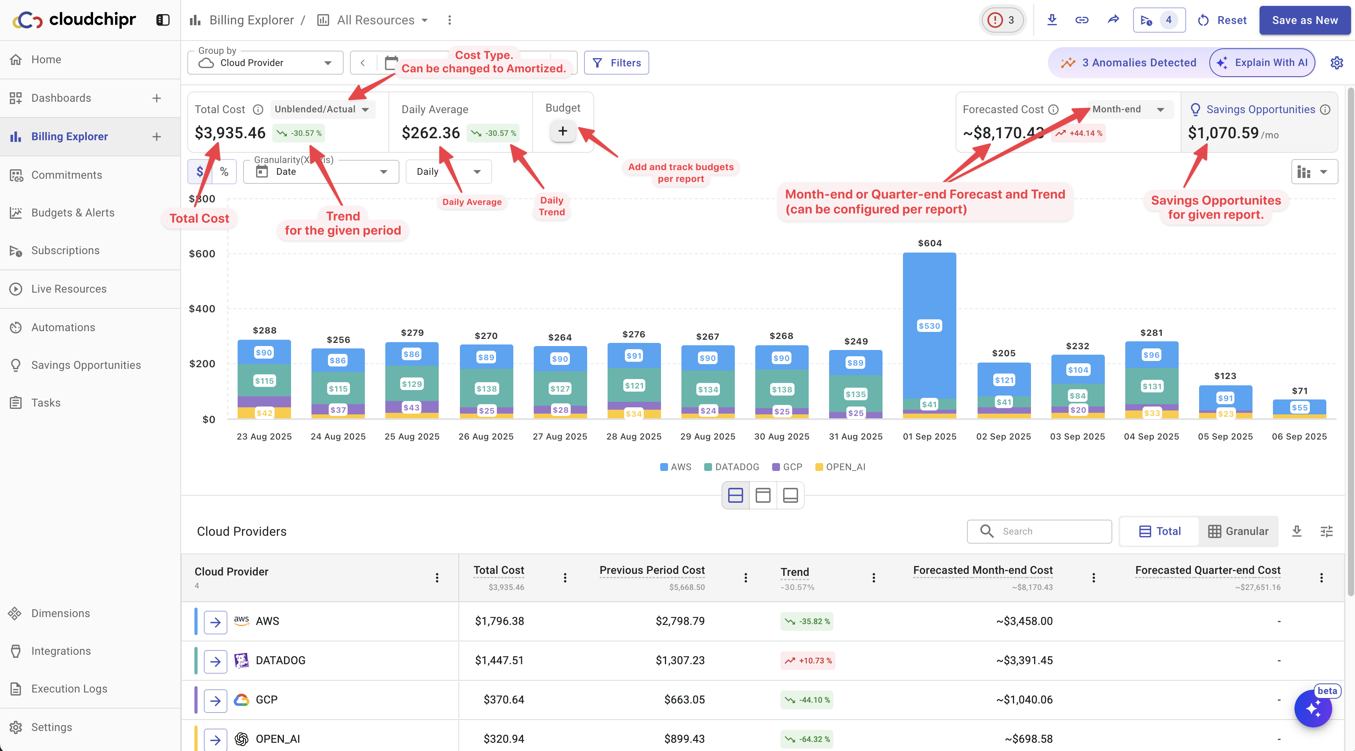Open the Unblended/Actual cost type dropdown
1355x751 pixels.
(x=322, y=109)
